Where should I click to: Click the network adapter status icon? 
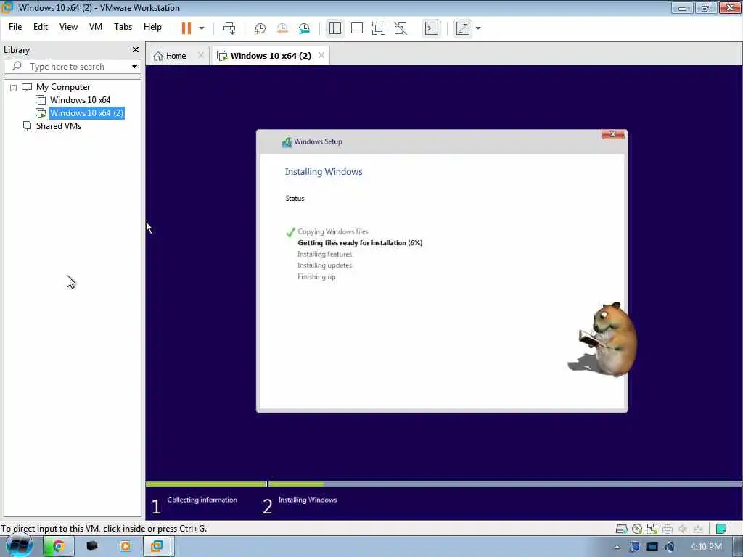coord(652,529)
